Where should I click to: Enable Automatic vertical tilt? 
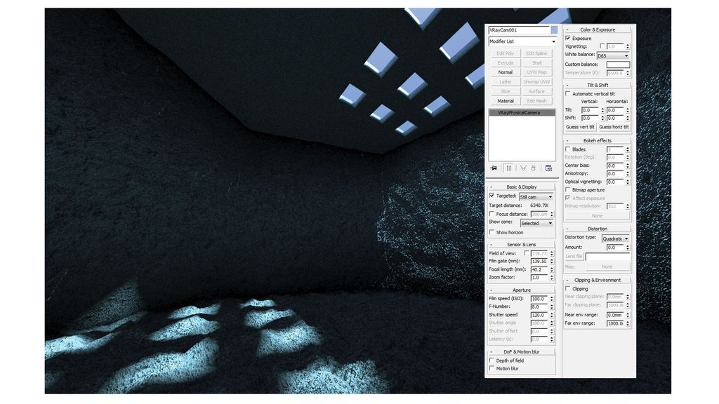click(567, 93)
